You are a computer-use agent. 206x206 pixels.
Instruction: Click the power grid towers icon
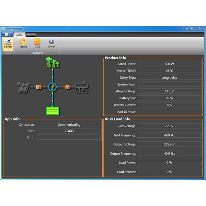[53, 62]
